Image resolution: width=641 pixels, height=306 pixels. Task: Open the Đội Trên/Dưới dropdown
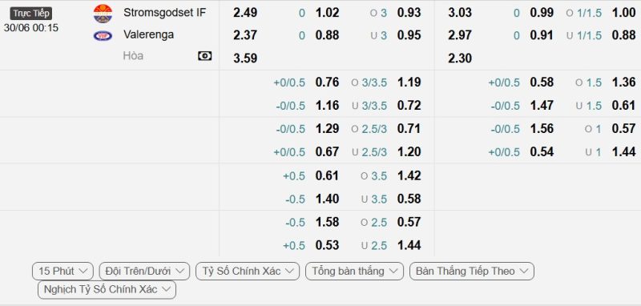145,272
